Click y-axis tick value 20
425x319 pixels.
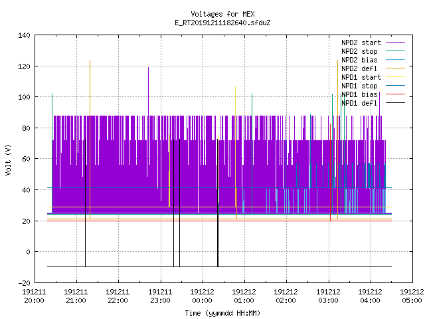point(27,221)
